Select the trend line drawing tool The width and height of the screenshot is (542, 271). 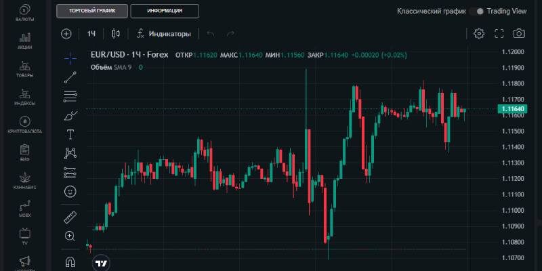coord(70,77)
